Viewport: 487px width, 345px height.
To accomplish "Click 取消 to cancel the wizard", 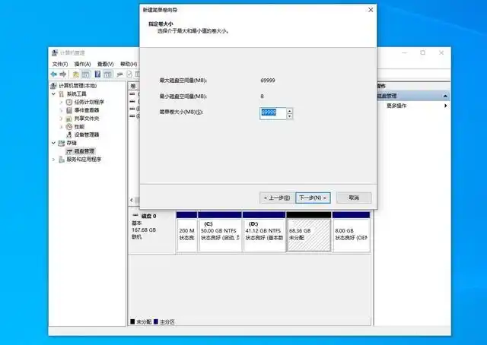I will [354, 198].
